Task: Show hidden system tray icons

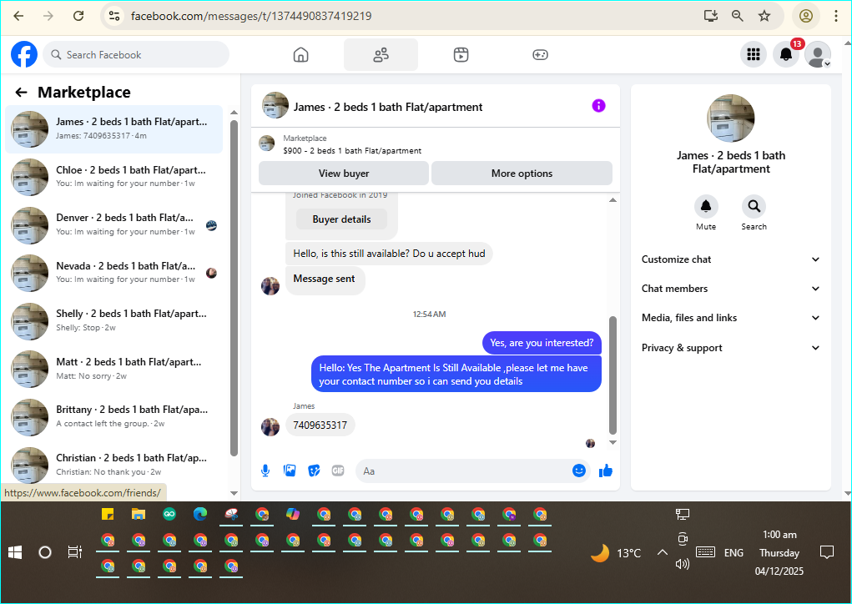Action: (x=662, y=552)
